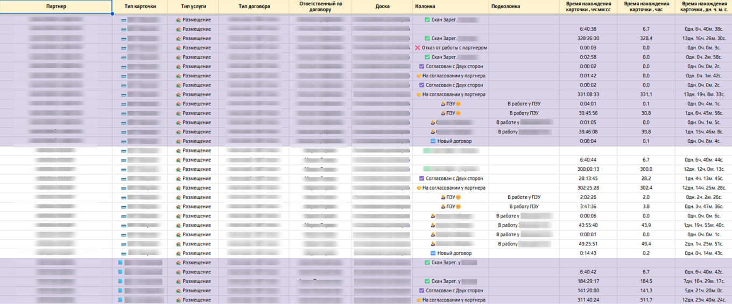Click the cell 12дн. 14ч. 25м. 28с.
The image size is (732, 304).
(703, 188)
